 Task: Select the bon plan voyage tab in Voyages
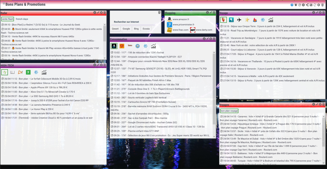coord(229,111)
